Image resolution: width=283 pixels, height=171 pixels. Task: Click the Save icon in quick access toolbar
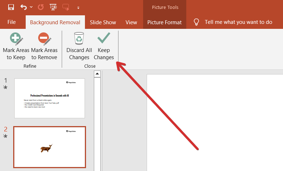11,7
